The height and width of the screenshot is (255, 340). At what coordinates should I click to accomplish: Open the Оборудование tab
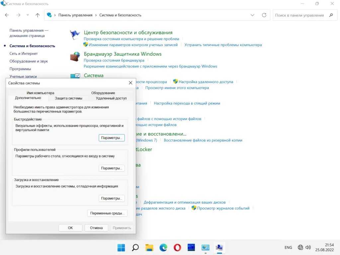pyautogui.click(x=103, y=93)
